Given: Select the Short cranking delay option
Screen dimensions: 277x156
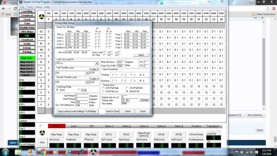Looking at the screenshot, I should coord(57,90).
